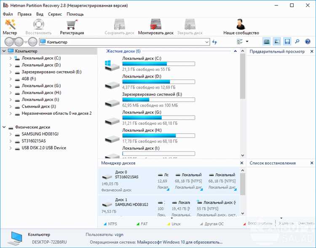Select first 68,18 ГБ NTFS partition on Disk 0
The image size is (316, 248).
tap(188, 181)
